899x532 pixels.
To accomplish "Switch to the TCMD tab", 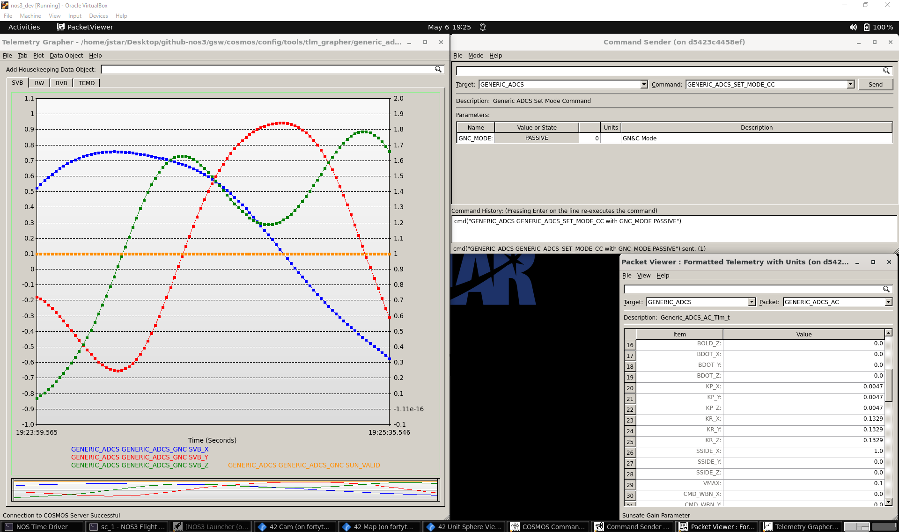I will click(87, 83).
